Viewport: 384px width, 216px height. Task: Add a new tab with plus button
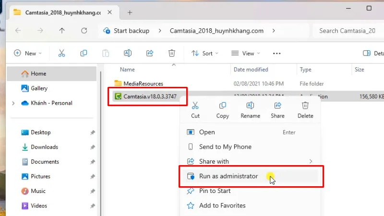point(130,12)
